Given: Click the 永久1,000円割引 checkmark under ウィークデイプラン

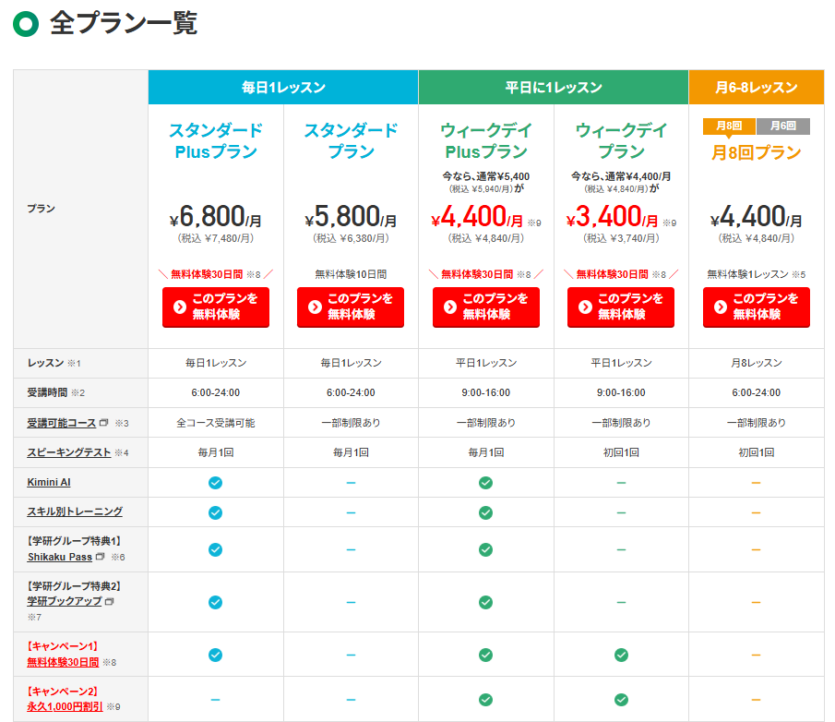Looking at the screenshot, I should click(621, 699).
